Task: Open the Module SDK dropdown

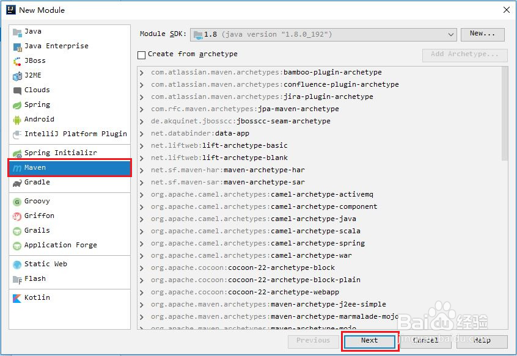Action: pos(323,35)
